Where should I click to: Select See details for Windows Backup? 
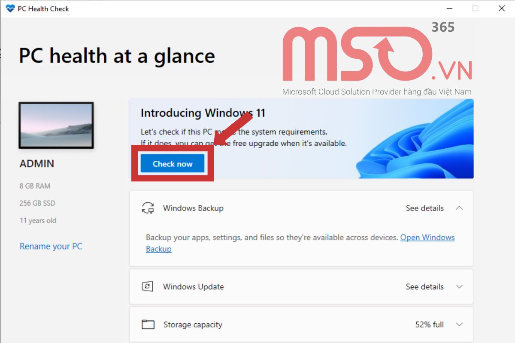pyautogui.click(x=425, y=208)
